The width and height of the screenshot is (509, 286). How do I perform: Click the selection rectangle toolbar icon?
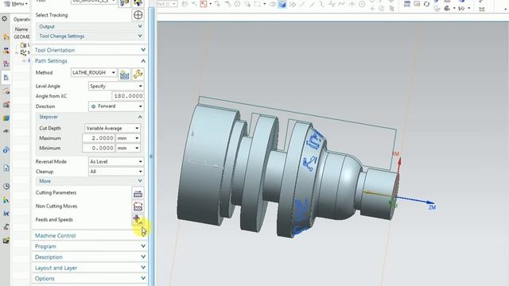(x=258, y=4)
